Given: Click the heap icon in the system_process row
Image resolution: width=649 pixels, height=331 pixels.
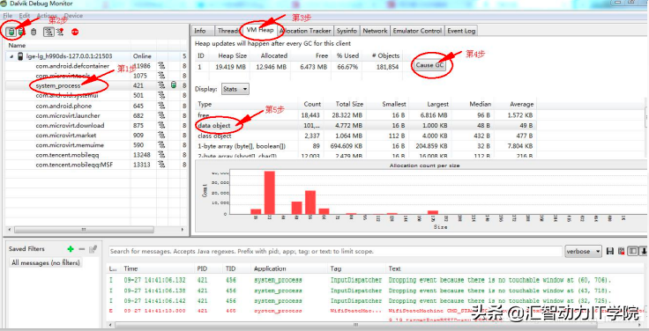Looking at the screenshot, I should click(x=174, y=85).
